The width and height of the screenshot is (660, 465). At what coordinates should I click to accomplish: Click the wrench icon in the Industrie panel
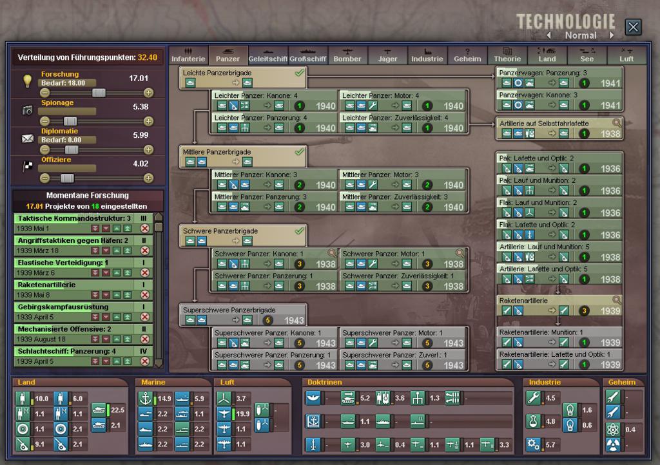[x=533, y=398]
